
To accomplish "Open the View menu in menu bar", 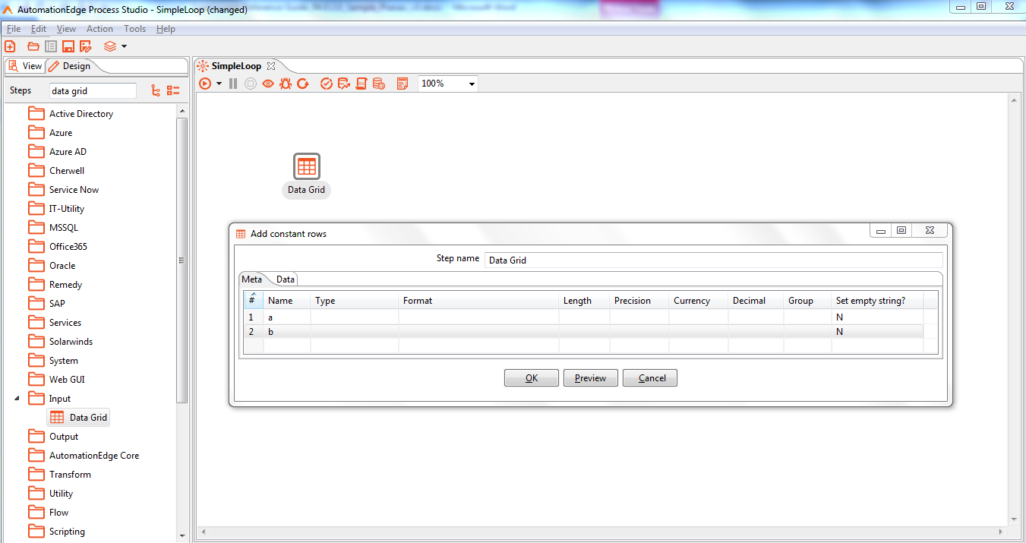I will pos(66,29).
